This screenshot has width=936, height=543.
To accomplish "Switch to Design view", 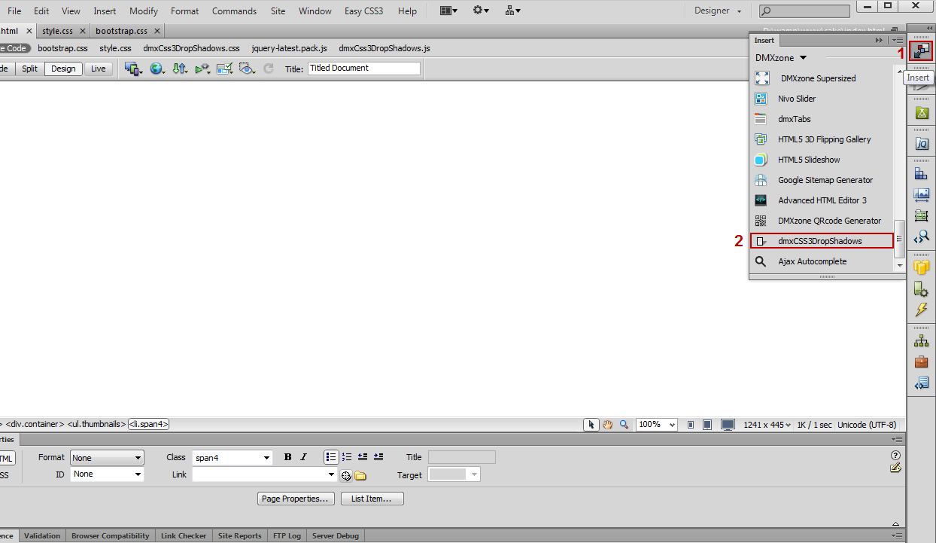I will click(63, 69).
